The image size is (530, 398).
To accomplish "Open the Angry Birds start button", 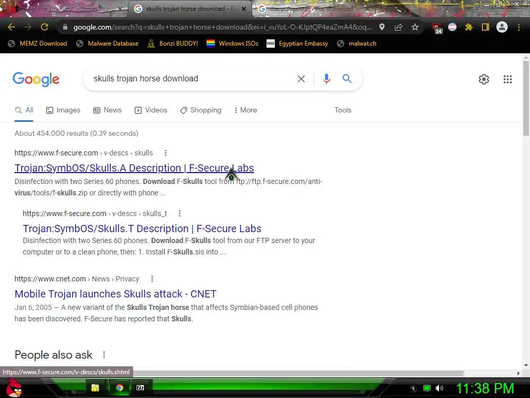I will [13, 388].
